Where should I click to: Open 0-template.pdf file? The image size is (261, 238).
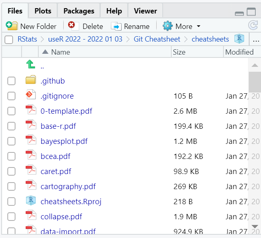[66, 111]
